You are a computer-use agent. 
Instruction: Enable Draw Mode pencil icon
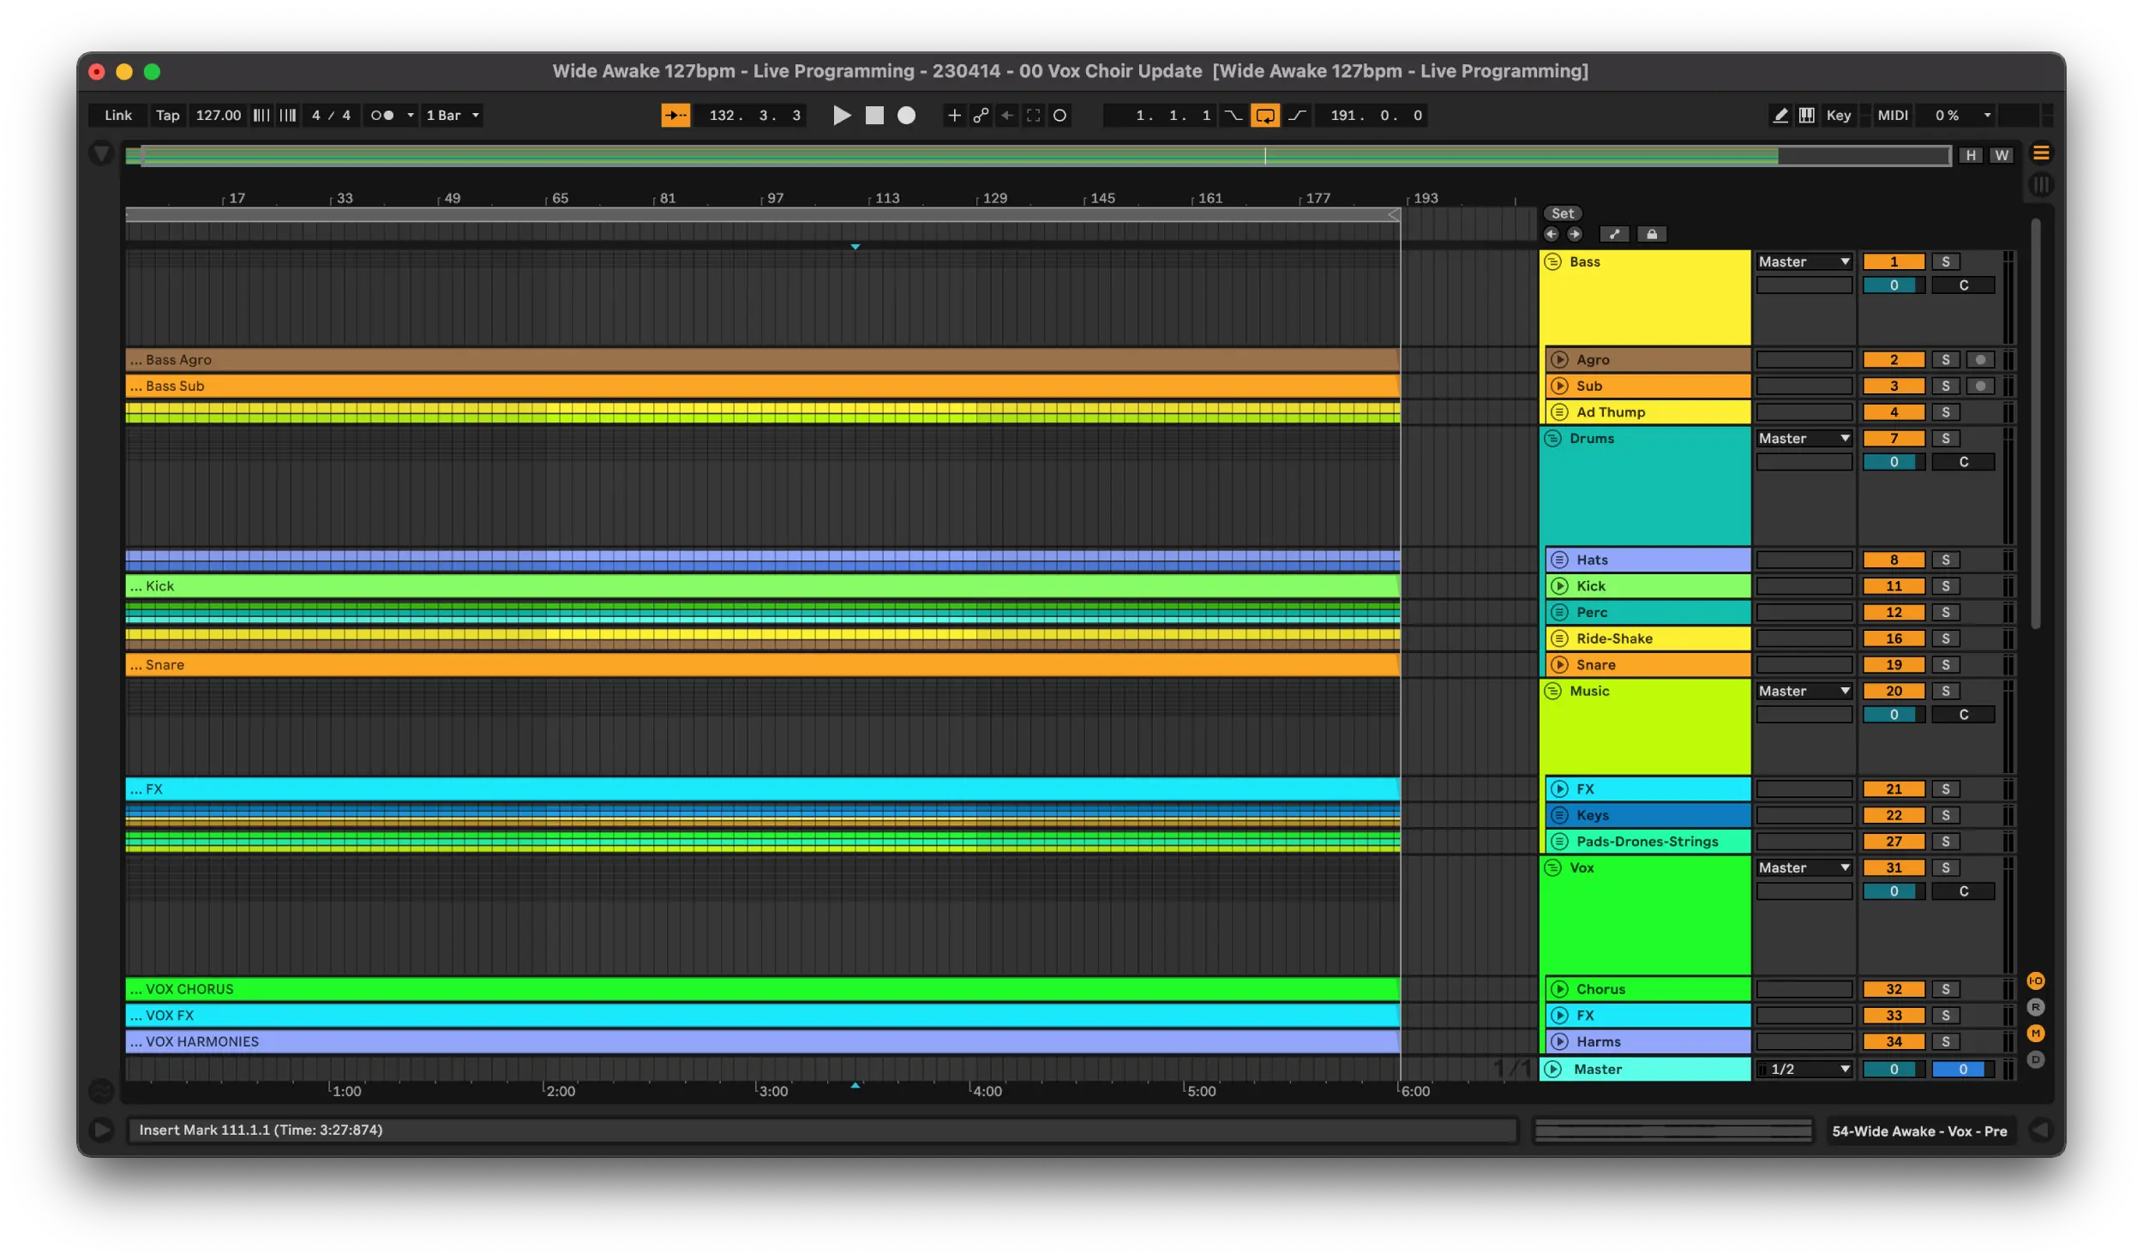tap(1780, 116)
